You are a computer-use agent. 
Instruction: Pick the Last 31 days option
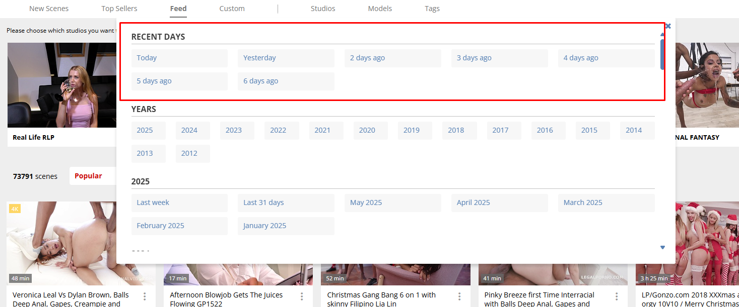(x=286, y=202)
